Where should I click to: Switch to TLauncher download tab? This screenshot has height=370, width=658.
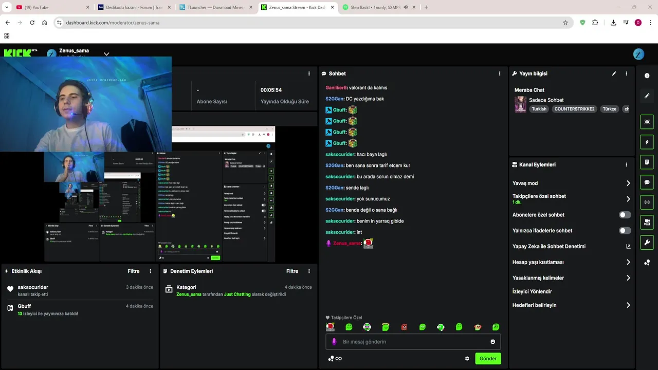216,7
